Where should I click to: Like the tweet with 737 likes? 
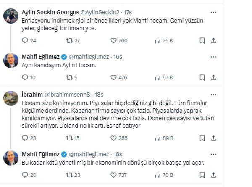113,174
